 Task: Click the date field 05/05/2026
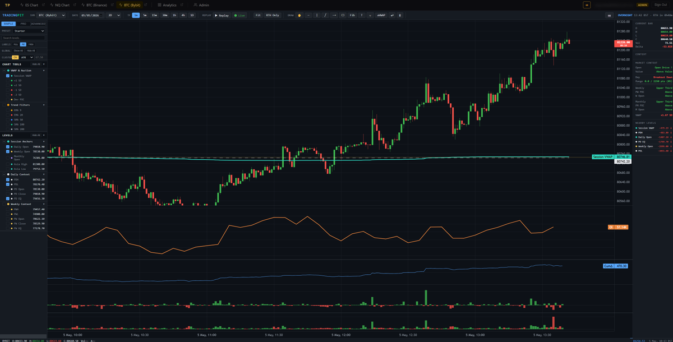(92, 15)
